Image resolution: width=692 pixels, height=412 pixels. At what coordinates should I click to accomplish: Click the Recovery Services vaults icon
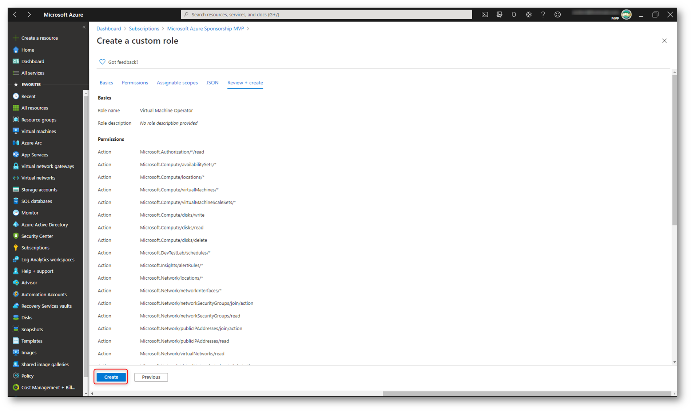[x=16, y=306]
